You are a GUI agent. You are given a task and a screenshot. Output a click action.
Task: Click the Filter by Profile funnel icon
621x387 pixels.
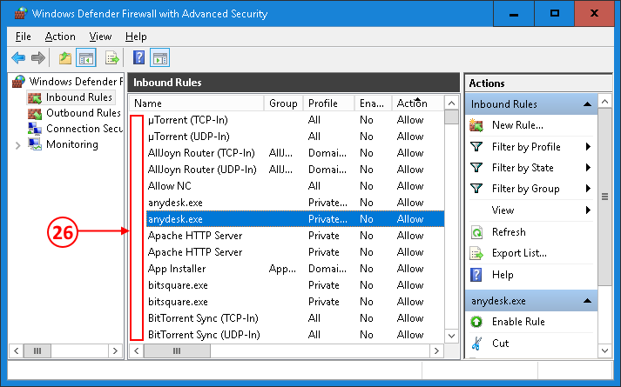point(476,147)
